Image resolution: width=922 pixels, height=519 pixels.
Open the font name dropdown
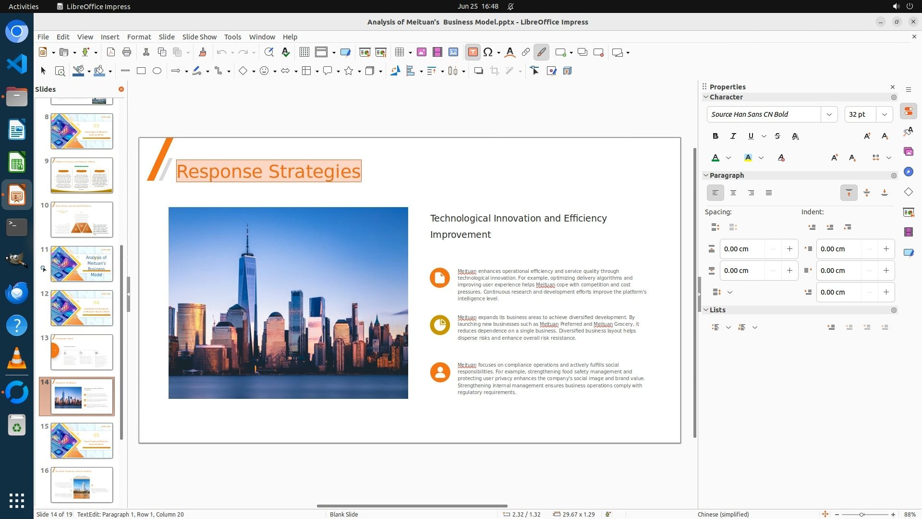point(829,114)
